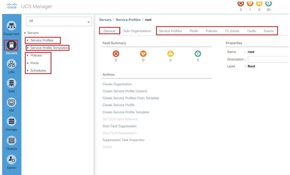The height and width of the screenshot is (175, 290).
Task: Open the Sub-Organizations tab
Action: coord(137,31)
